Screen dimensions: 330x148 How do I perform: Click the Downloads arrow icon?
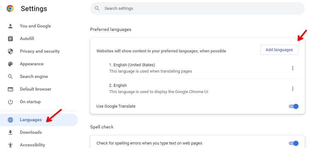click(10, 133)
